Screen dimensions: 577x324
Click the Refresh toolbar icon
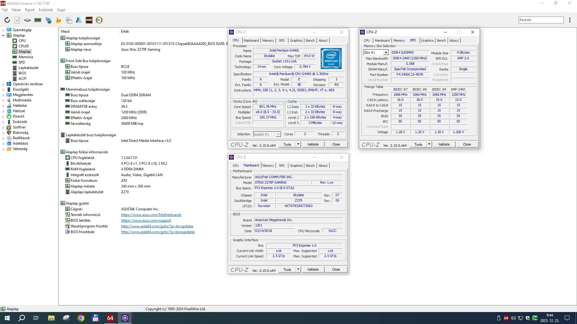coord(7,20)
